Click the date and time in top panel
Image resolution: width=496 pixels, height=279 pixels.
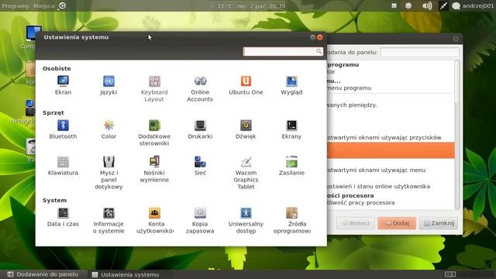251,5
